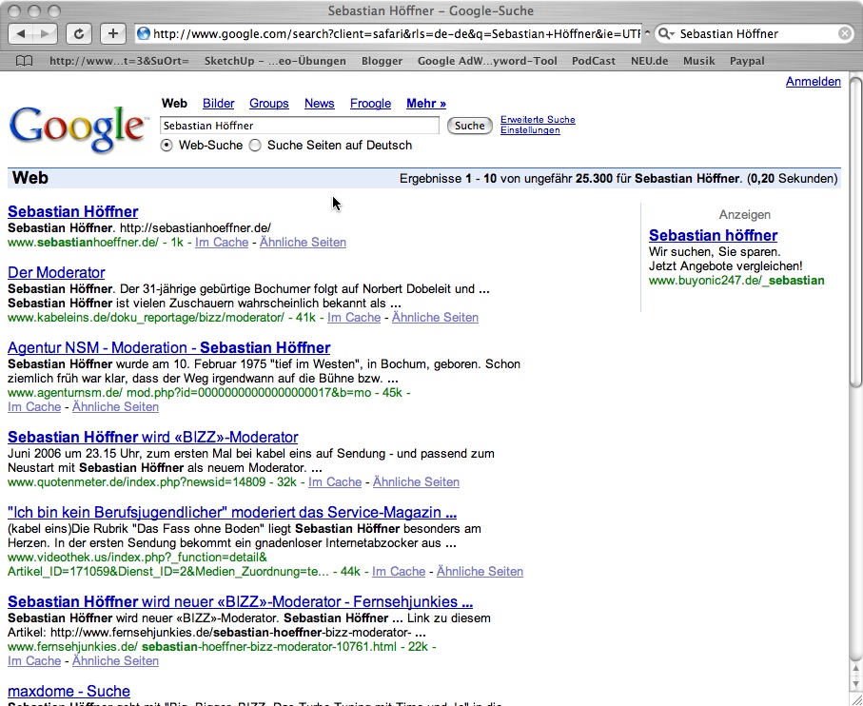Open the Fernsehjunkies BIZZ-Moderator result
Viewport: 863px width, 706px height.
[x=241, y=601]
